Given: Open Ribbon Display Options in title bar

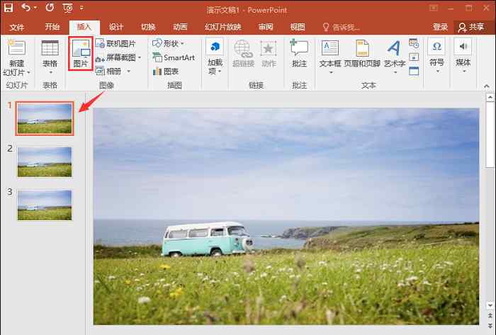Looking at the screenshot, I should point(434,8).
